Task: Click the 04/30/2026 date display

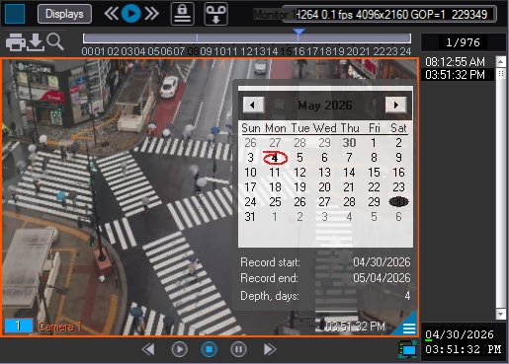Action: tap(460, 334)
